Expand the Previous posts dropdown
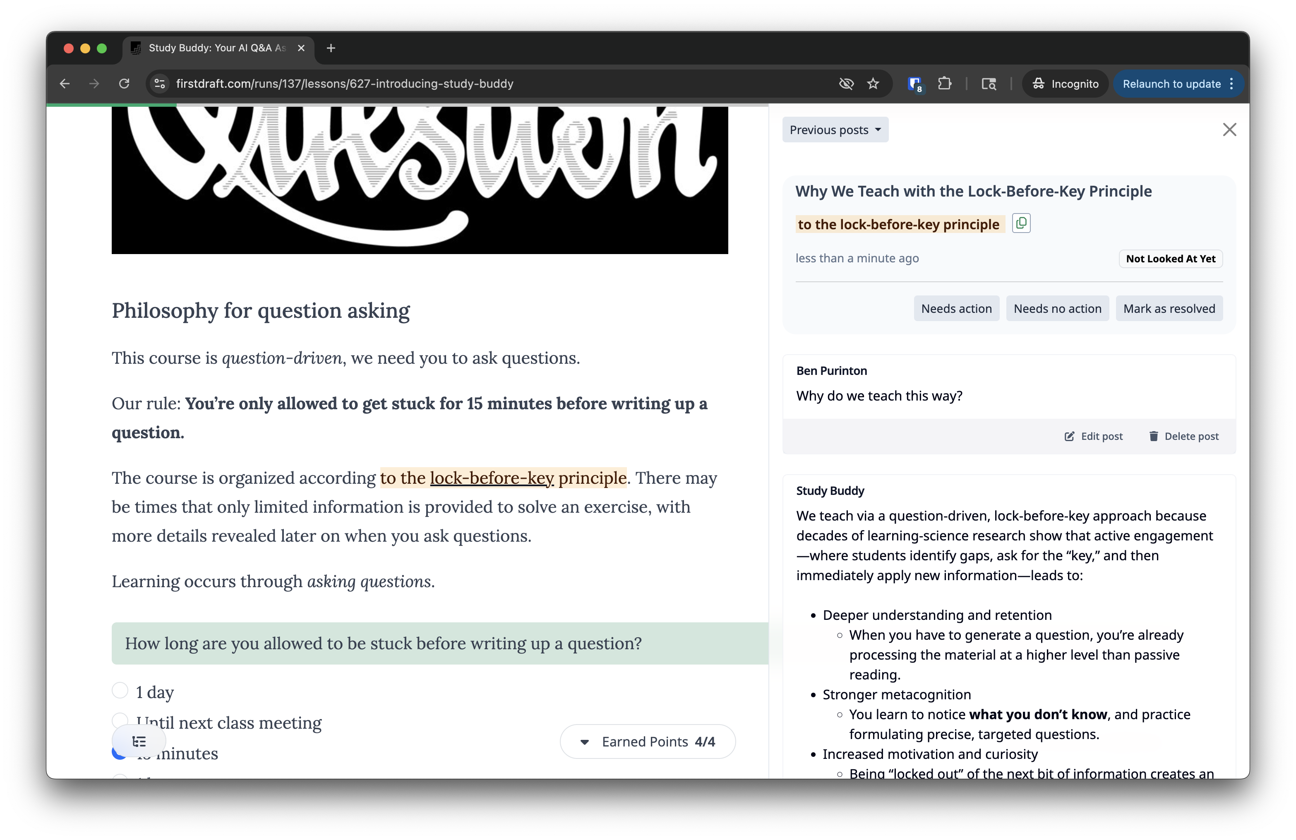Screen dimensions: 1296x840 pos(835,130)
